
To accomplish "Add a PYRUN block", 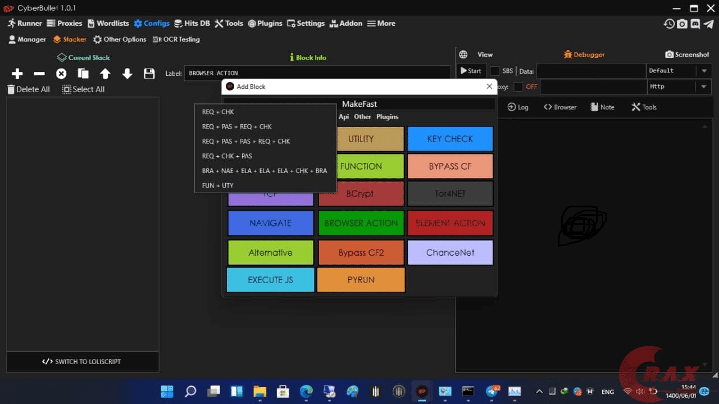I will pos(361,280).
